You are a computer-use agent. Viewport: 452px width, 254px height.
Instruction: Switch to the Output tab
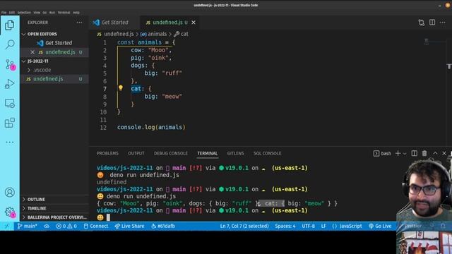136,154
